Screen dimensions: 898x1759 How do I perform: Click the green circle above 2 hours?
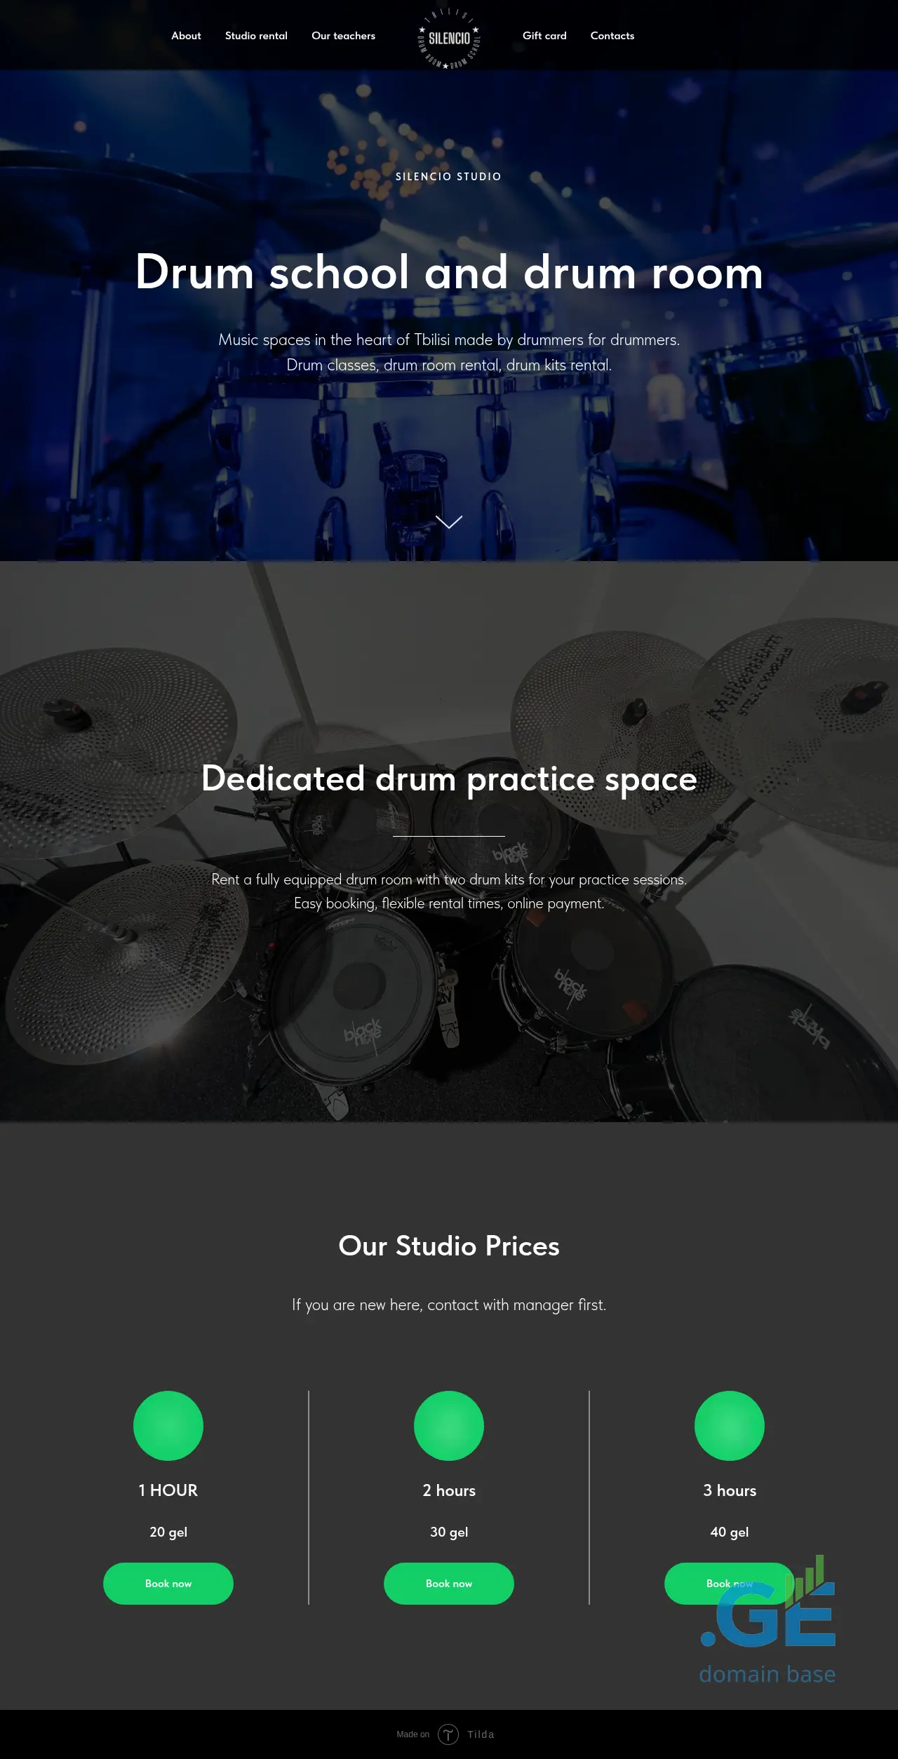449,1426
